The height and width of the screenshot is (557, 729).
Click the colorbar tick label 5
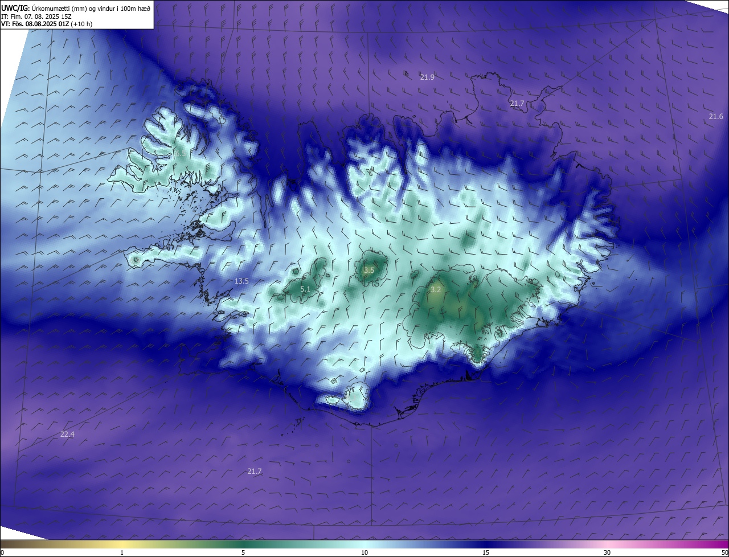click(243, 552)
